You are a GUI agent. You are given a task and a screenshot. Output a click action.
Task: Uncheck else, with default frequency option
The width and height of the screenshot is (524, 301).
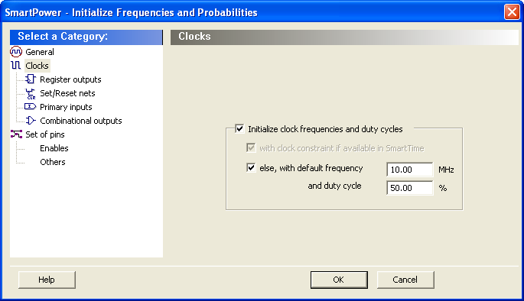coord(251,167)
